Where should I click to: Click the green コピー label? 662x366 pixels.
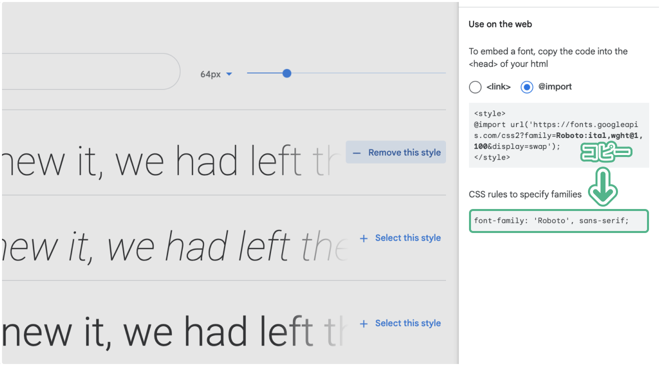pyautogui.click(x=606, y=152)
